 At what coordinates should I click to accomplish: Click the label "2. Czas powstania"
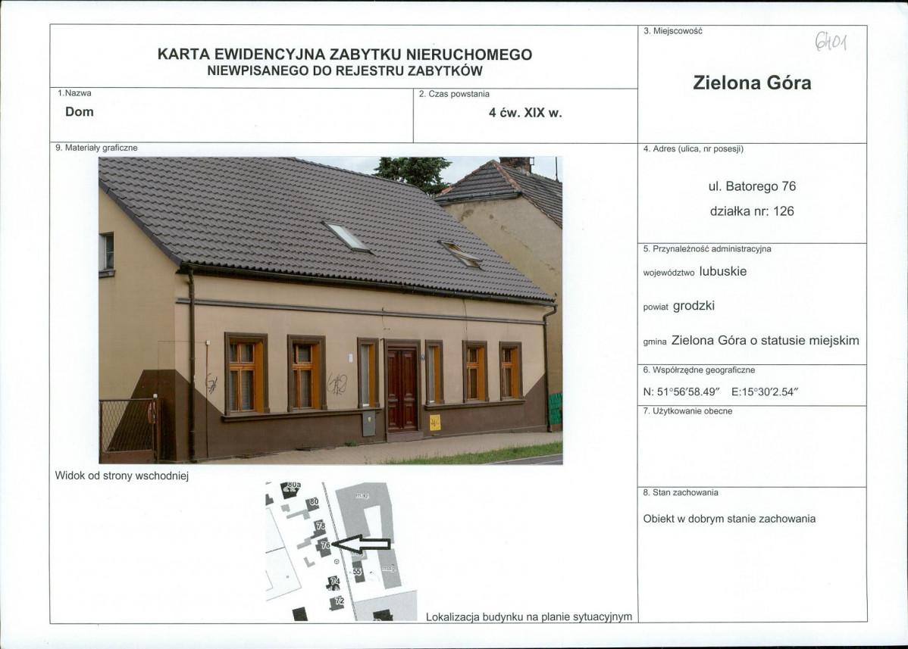click(454, 94)
